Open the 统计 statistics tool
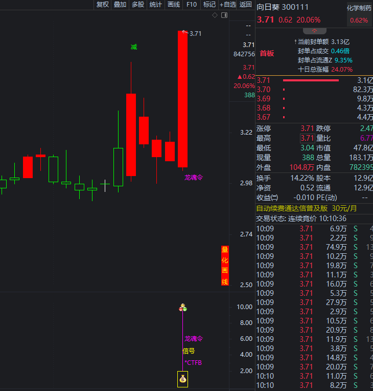This screenshot has height=391, width=373. [156, 5]
